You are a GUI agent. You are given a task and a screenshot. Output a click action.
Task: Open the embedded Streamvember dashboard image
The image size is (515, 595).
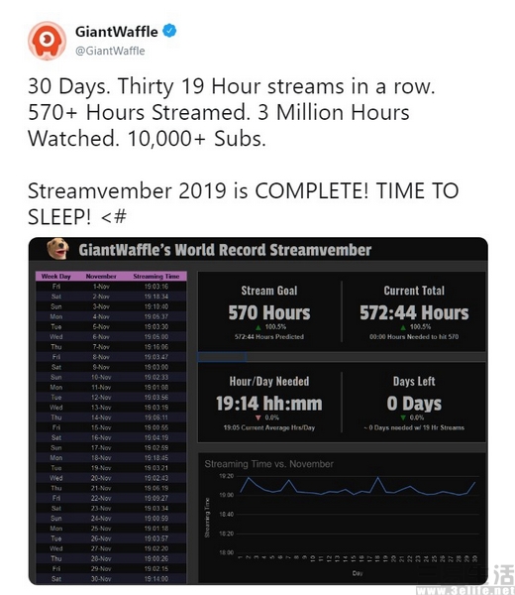tap(258, 411)
